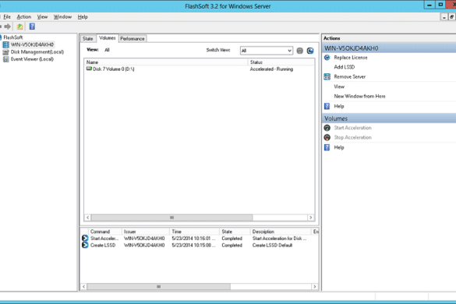Click the blue refresh icon next to Switch View
This screenshot has width=456, height=304.
pos(310,51)
